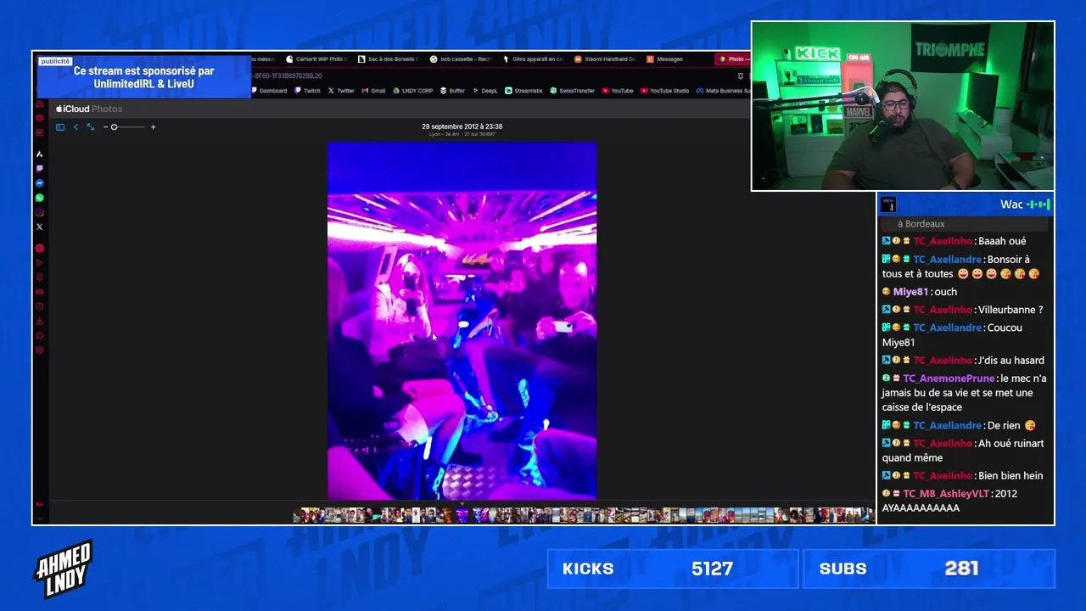
Task: Click the minus zoom-out button
Action: [105, 127]
